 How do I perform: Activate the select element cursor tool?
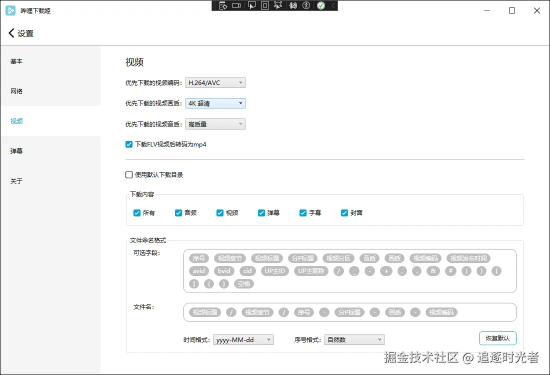coord(251,5)
